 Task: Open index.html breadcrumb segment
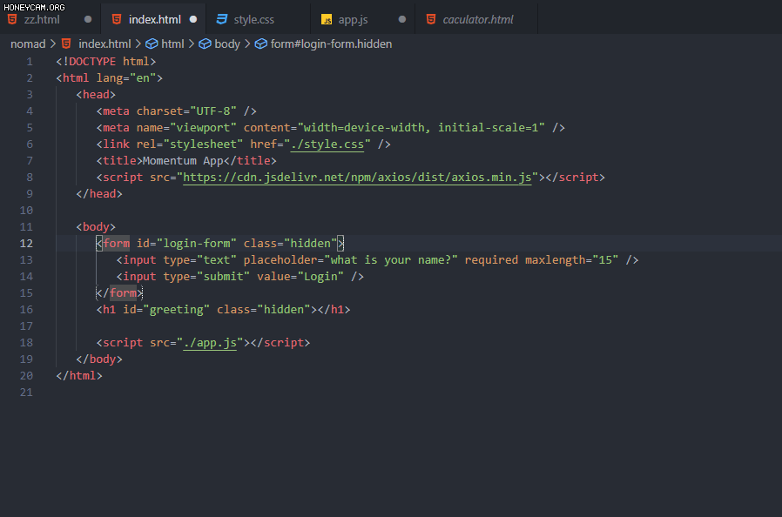pyautogui.click(x=104, y=44)
